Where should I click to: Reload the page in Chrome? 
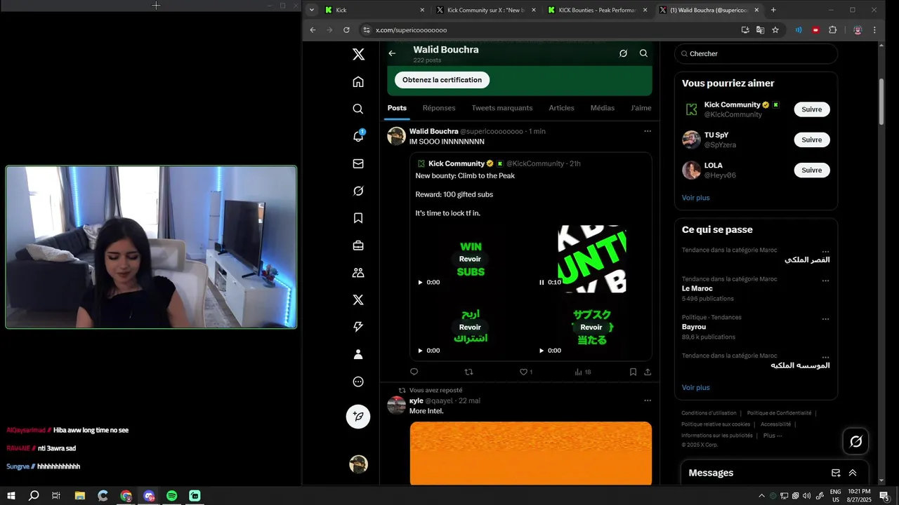(346, 30)
